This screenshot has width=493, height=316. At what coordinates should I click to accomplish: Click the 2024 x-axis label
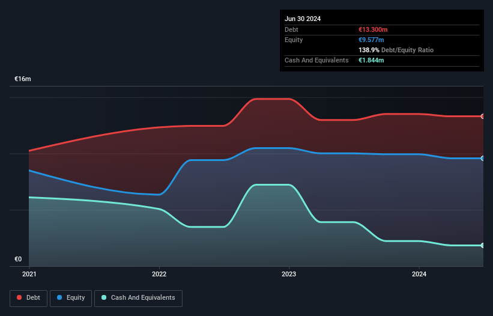tap(419, 274)
